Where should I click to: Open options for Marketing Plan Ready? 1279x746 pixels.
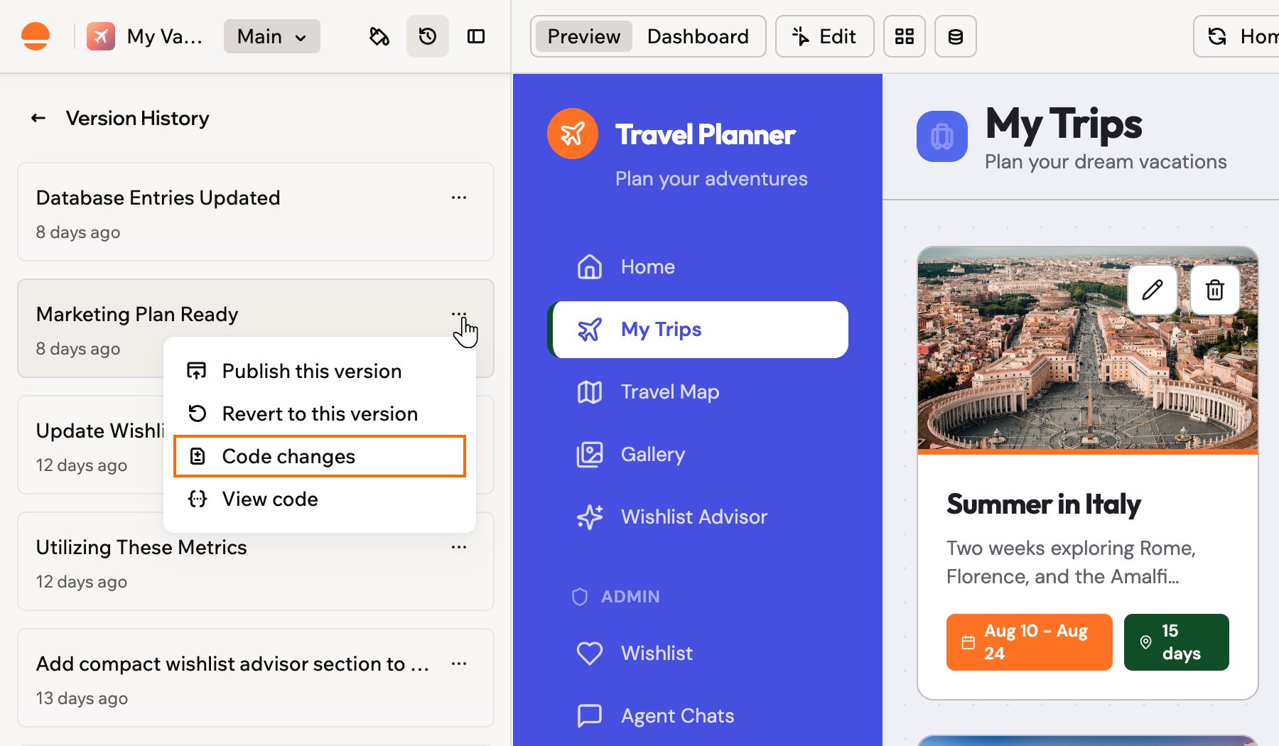tap(459, 313)
